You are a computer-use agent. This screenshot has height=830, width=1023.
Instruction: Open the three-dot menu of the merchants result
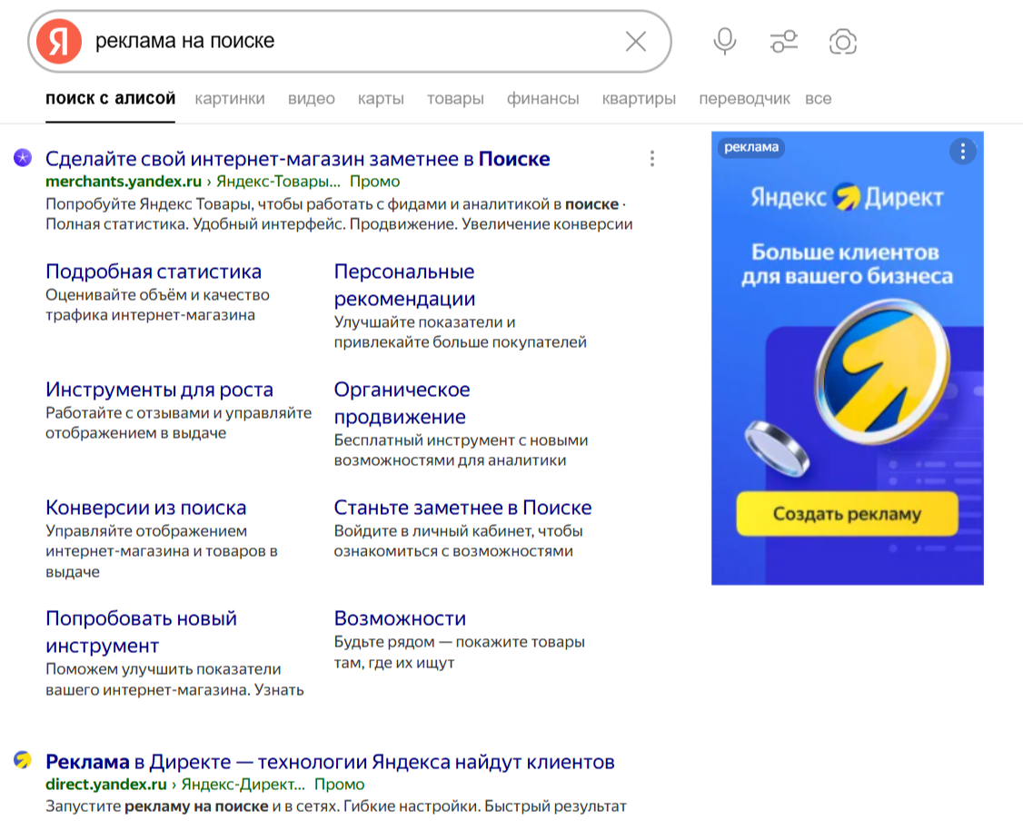[x=651, y=158]
